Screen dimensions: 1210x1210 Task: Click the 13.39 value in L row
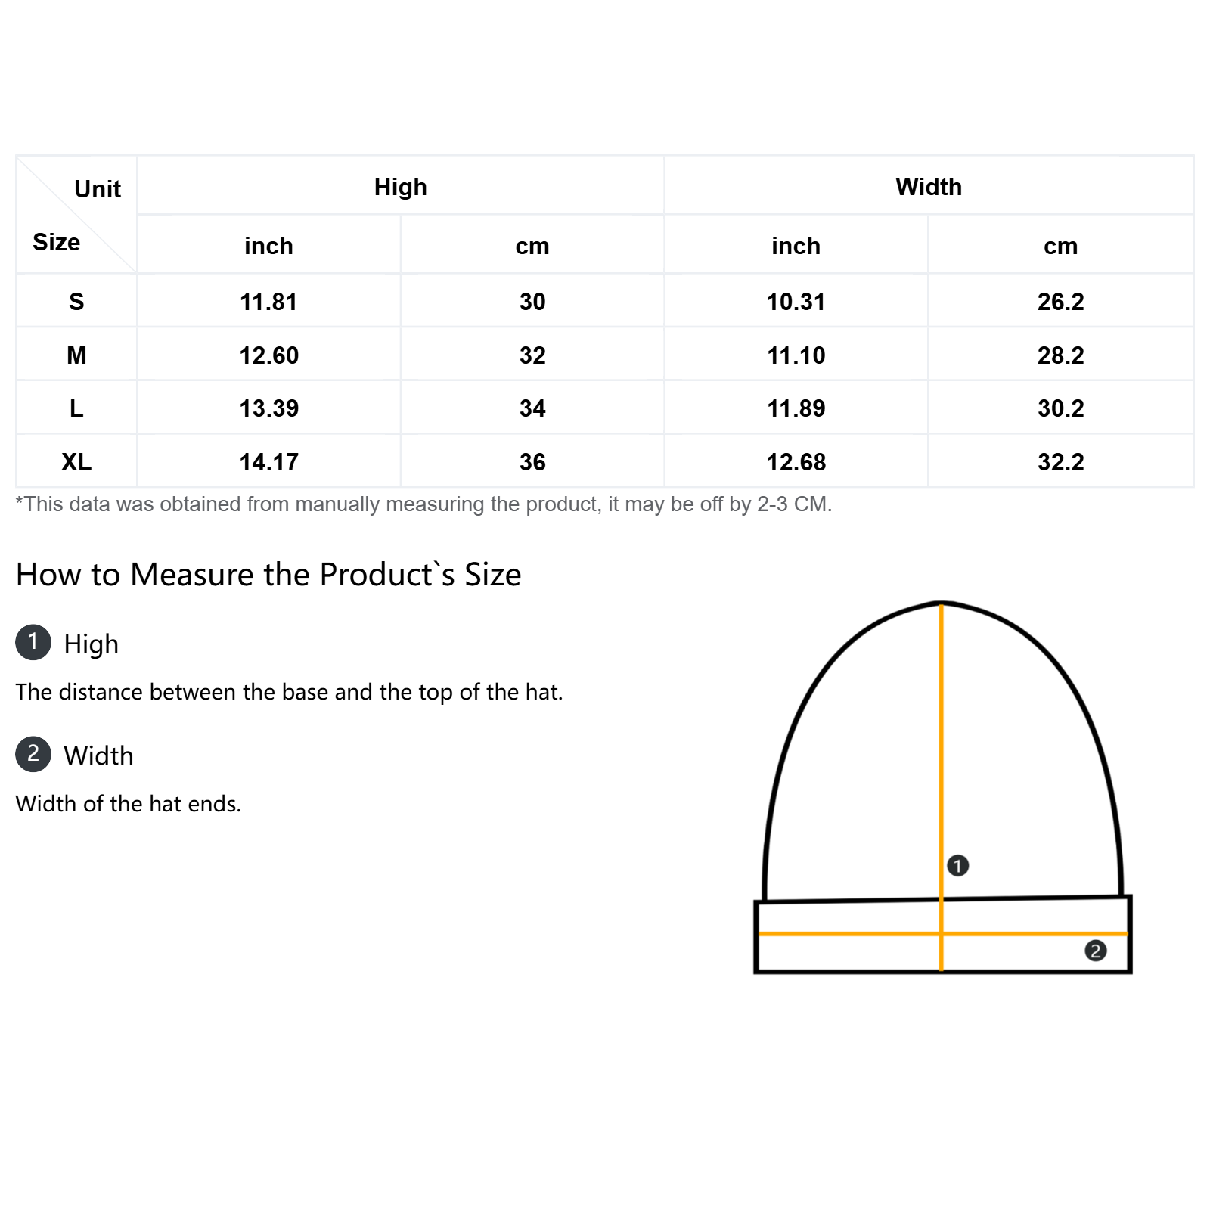point(268,408)
